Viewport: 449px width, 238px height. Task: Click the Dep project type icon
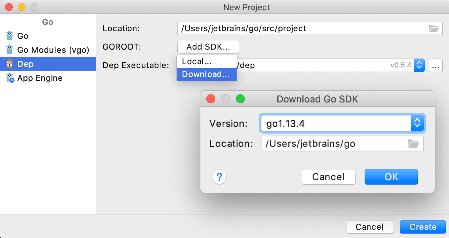tap(10, 64)
